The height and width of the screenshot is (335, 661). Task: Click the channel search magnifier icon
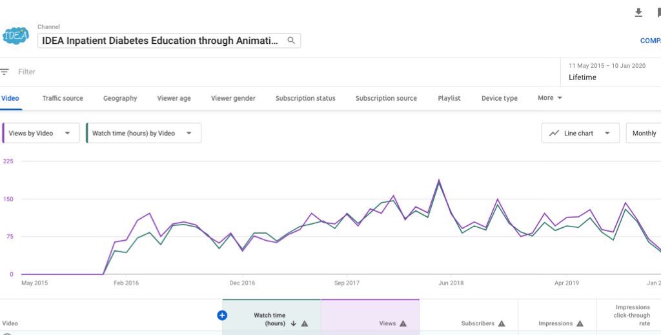point(291,41)
